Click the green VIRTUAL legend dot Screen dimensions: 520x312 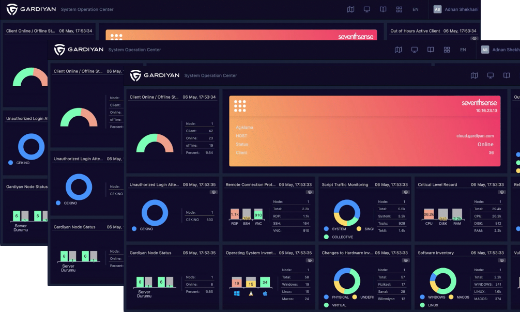click(326, 305)
